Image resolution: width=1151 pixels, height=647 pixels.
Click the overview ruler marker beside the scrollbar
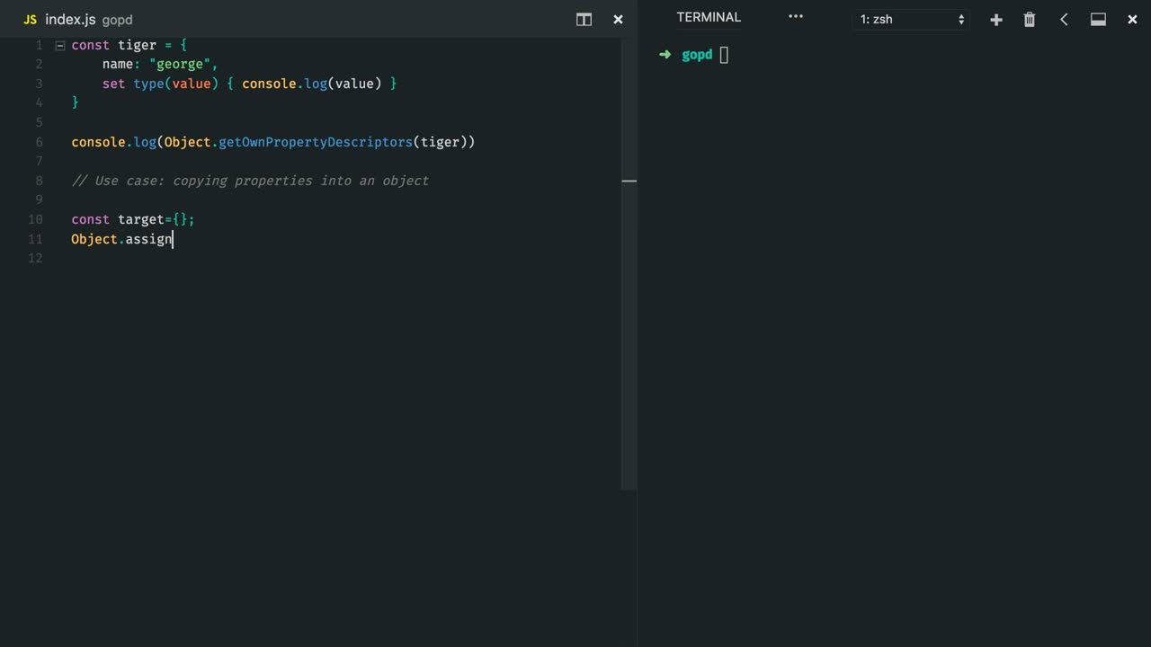tap(629, 181)
